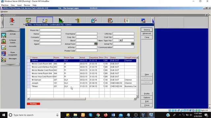Viewport: 211px width, 118px height.
Task: Click the Arrival To calendar icon
Action: [133, 44]
